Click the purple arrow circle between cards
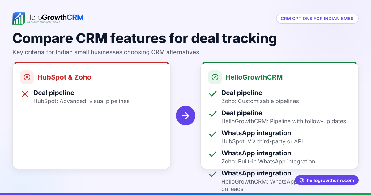Viewport: 371px width, 195px height. 185,116
